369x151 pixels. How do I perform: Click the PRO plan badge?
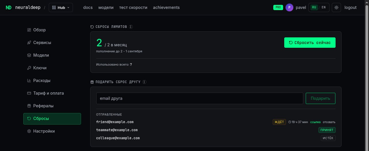[x=278, y=7]
